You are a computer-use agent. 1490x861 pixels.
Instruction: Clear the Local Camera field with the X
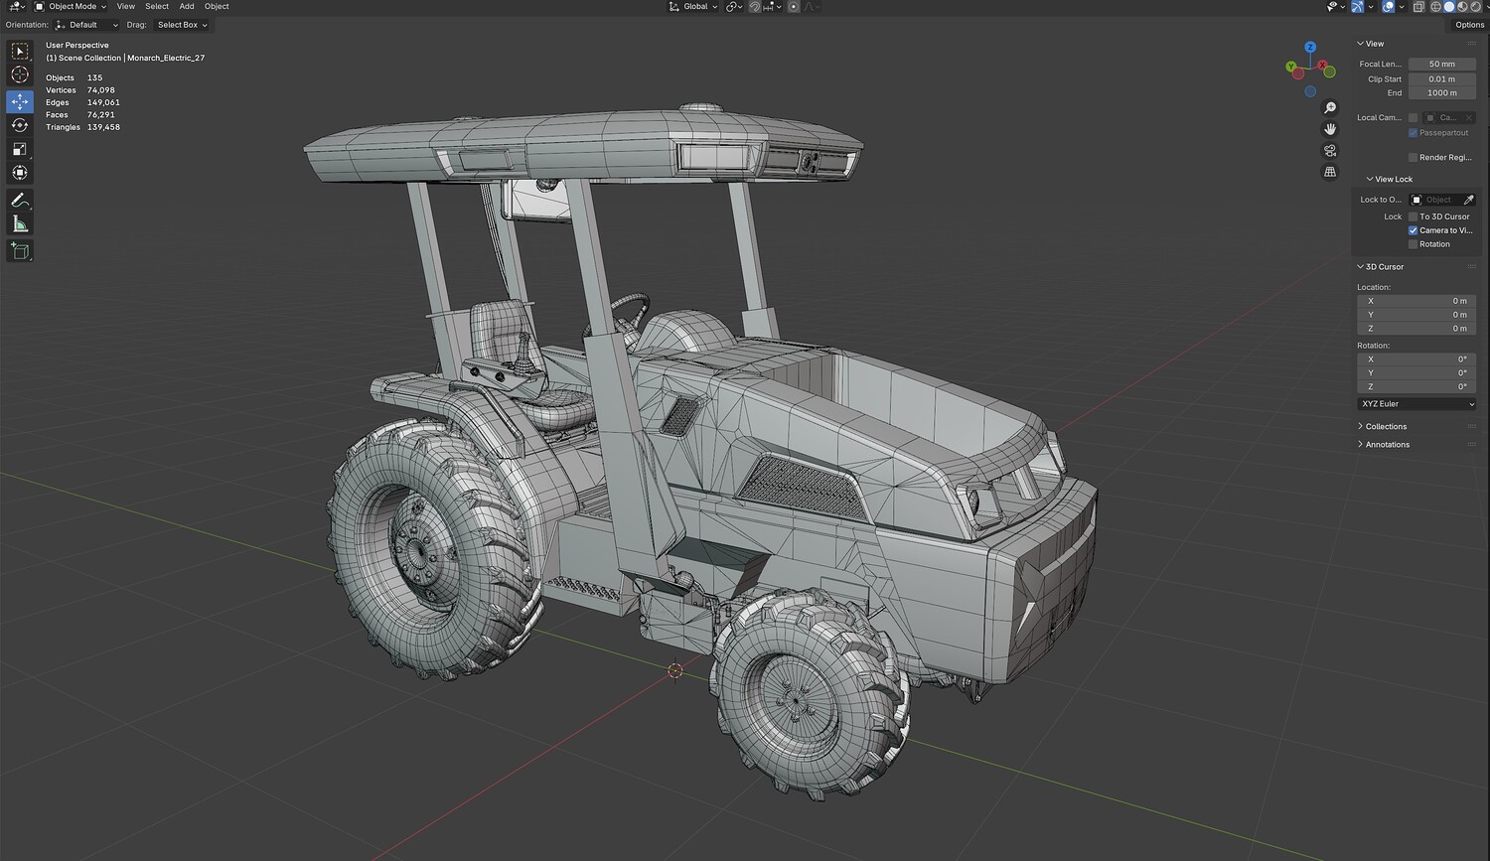[1469, 118]
